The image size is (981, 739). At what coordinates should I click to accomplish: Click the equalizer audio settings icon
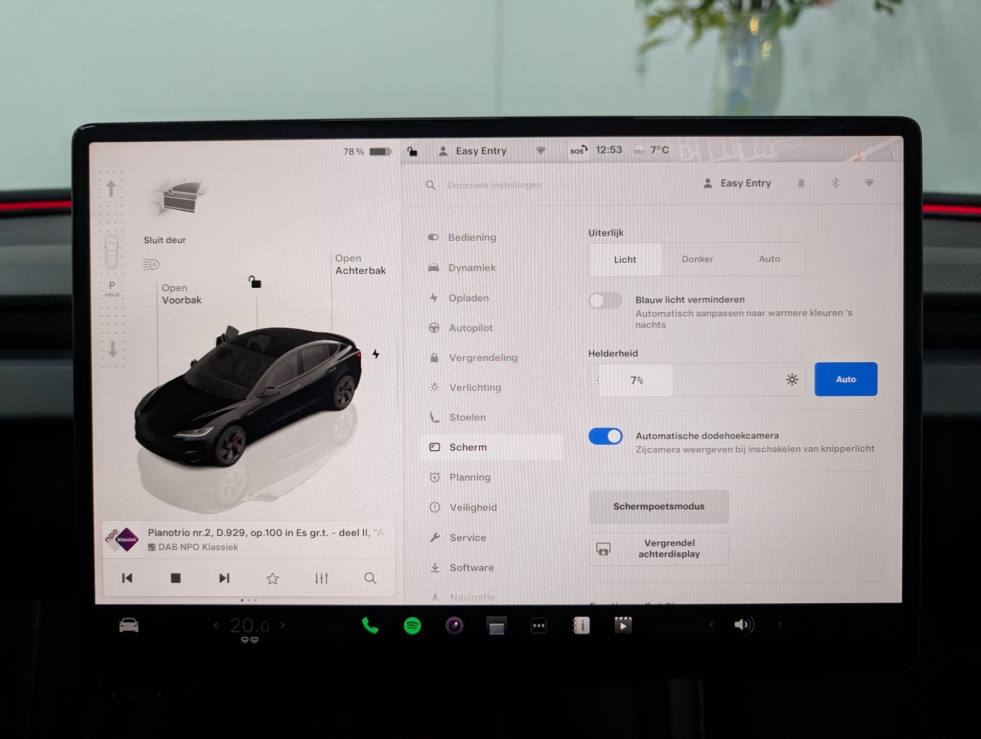(321, 579)
